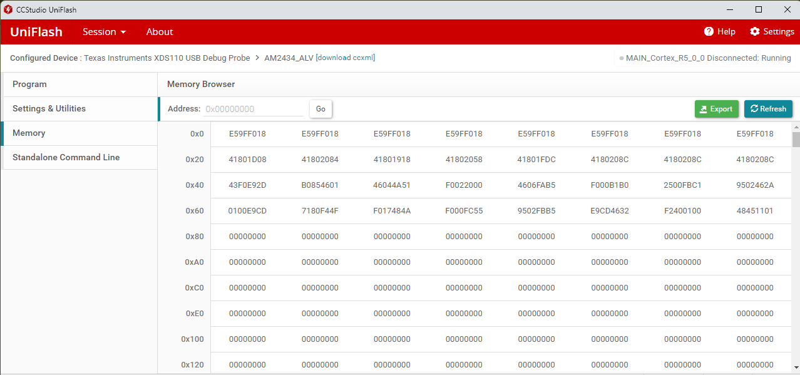Click the memory table scrollbar thumb
Viewport: 800px width, 375px height.
796,140
